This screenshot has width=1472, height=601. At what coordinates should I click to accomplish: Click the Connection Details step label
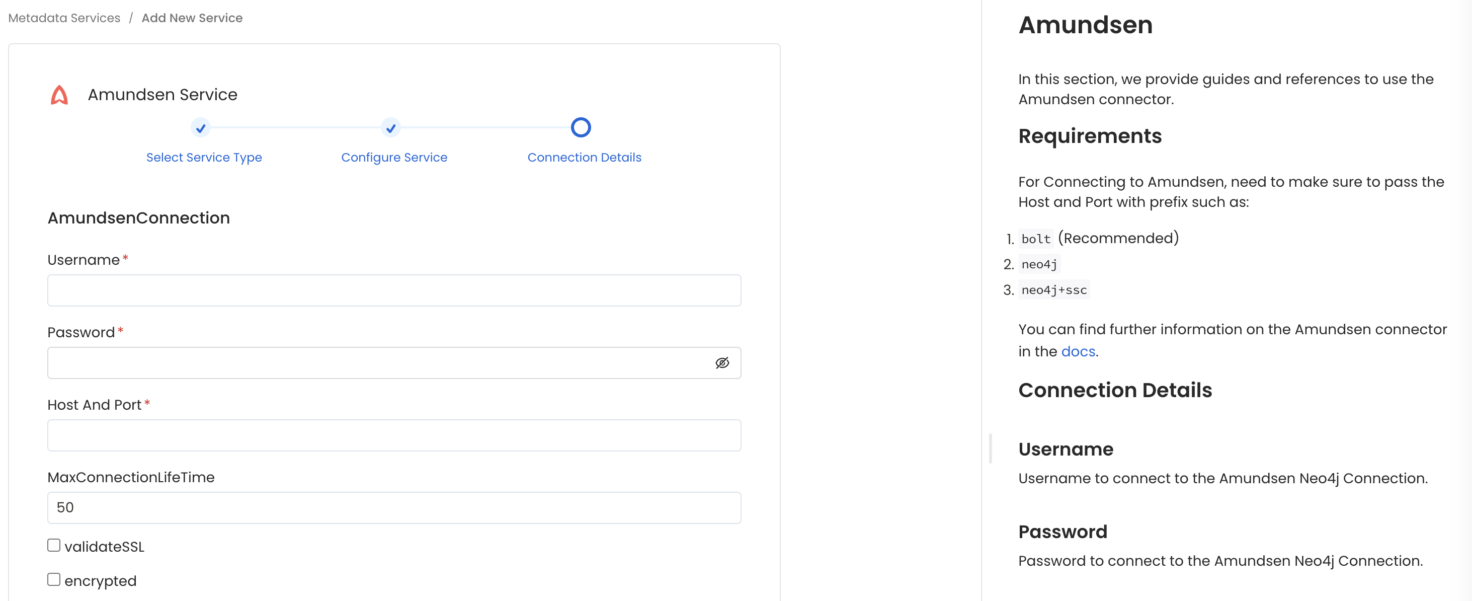584,157
